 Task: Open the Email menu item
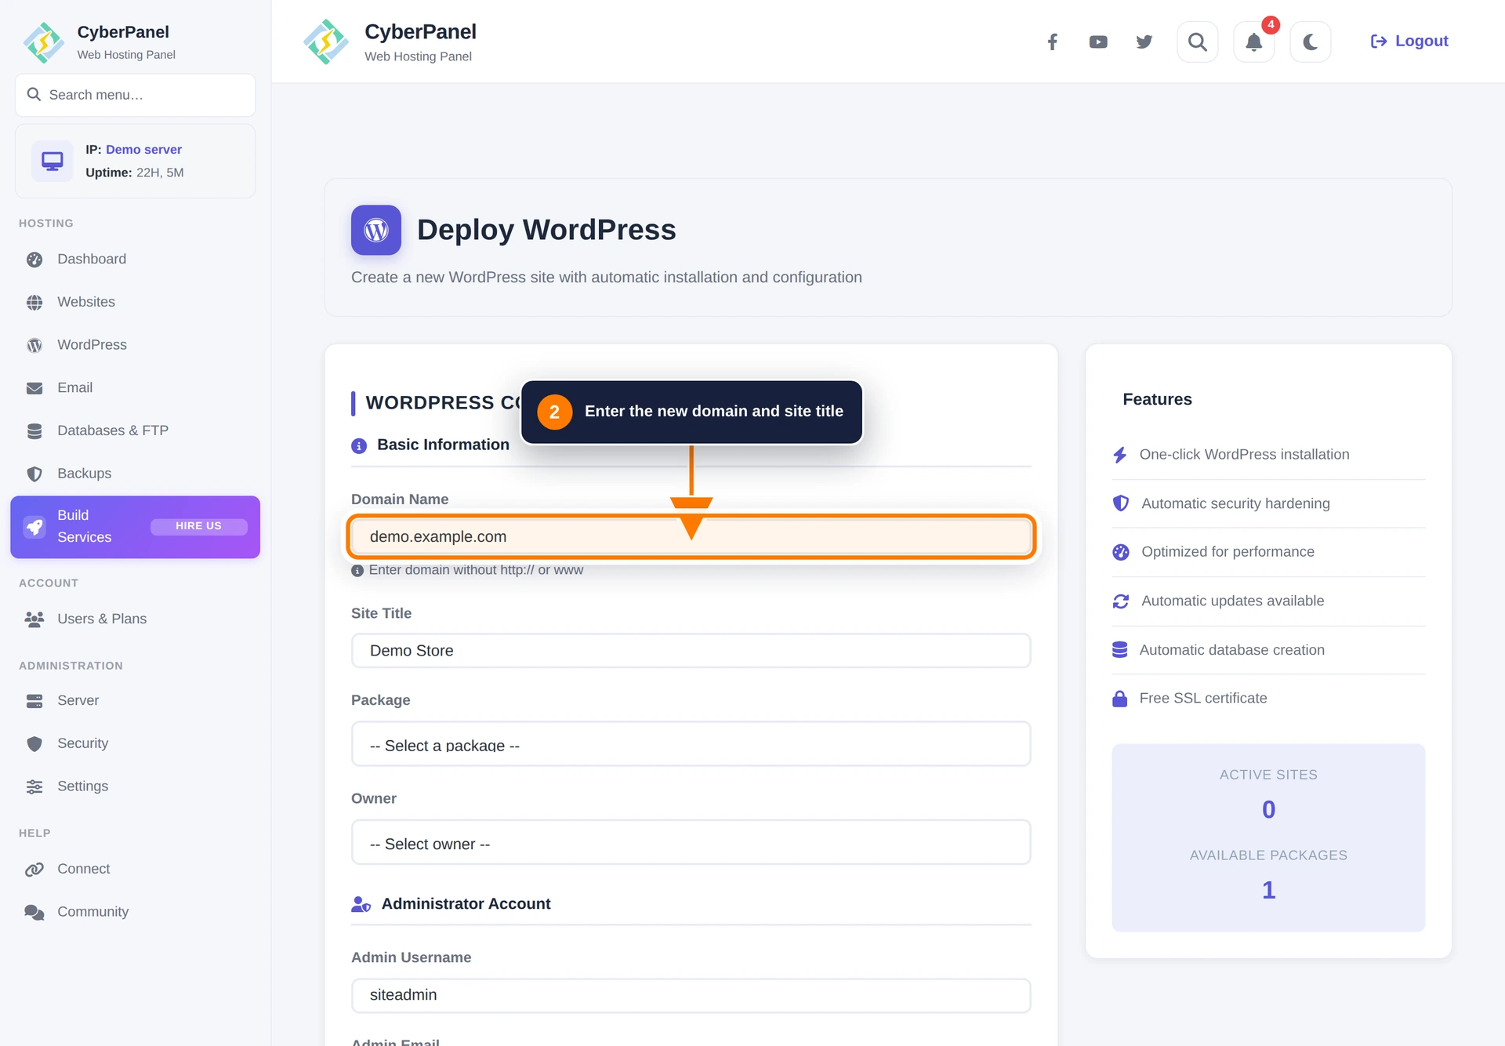(135, 387)
